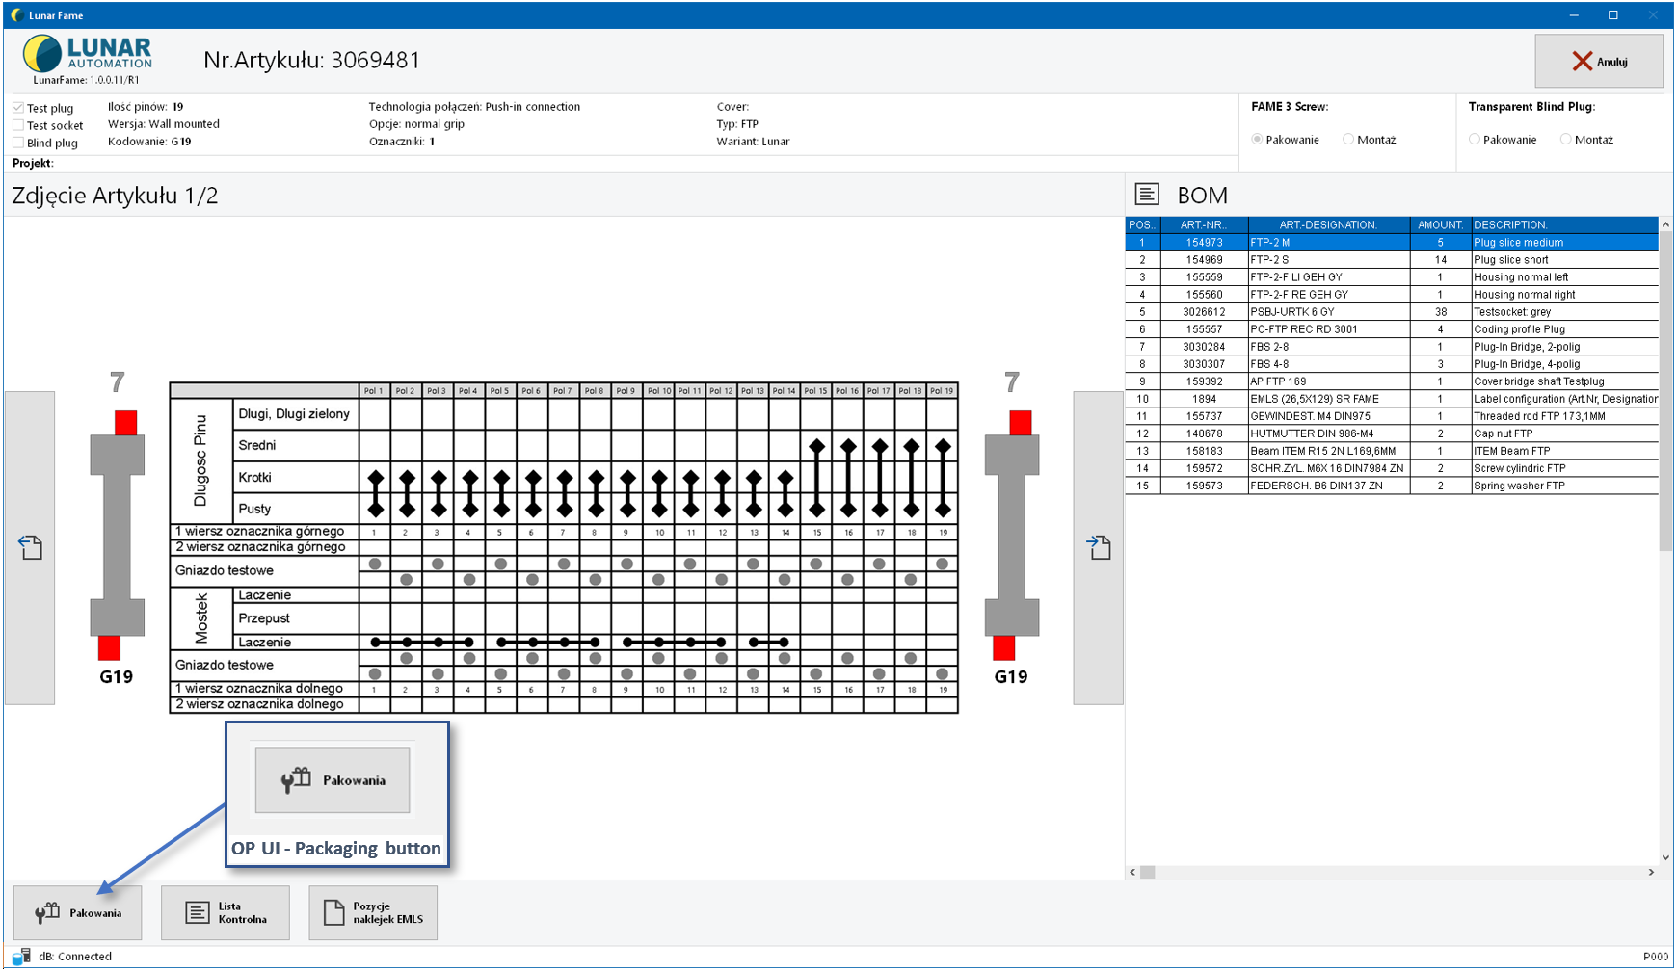Screen dimensions: 1677x972
Task: Click the BOM list icon
Action: [x=1147, y=195]
